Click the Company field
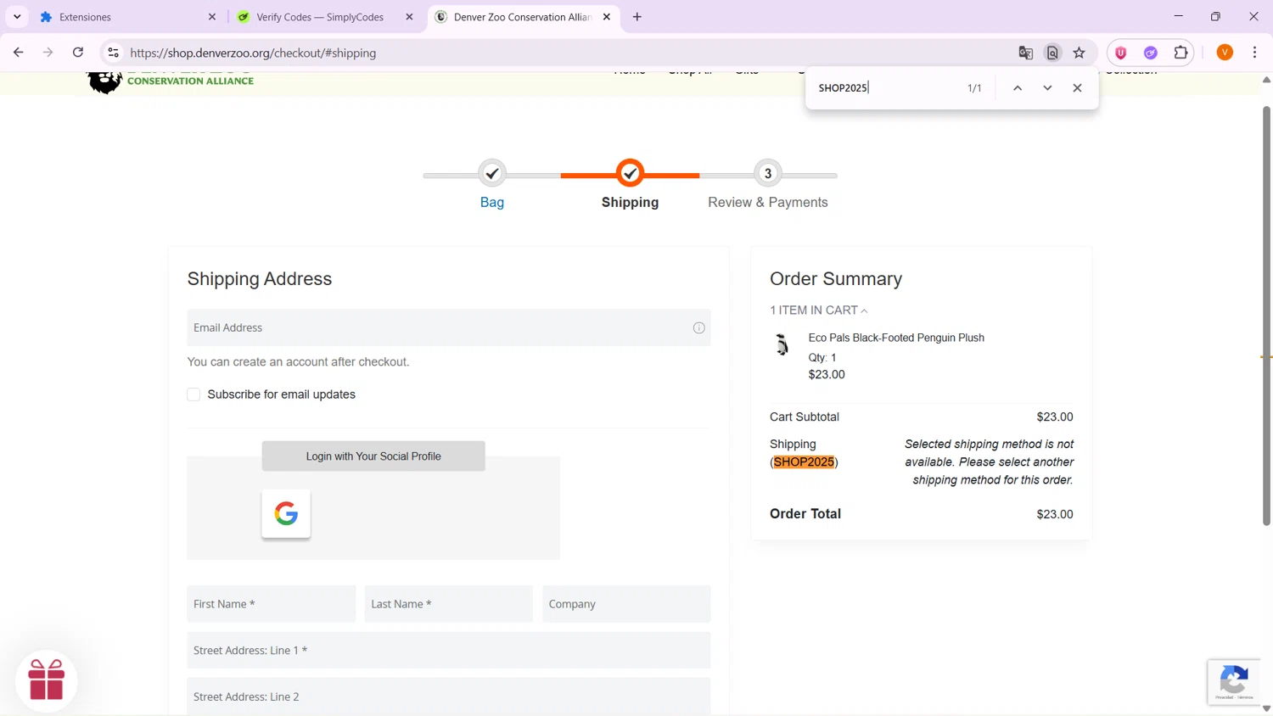The height and width of the screenshot is (716, 1273). (626, 604)
